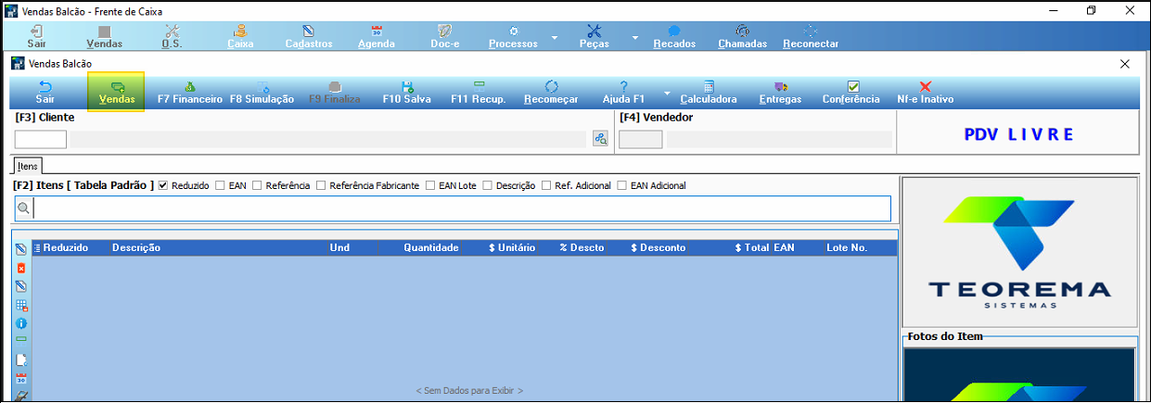
Task: Open Conferência
Action: pyautogui.click(x=851, y=92)
